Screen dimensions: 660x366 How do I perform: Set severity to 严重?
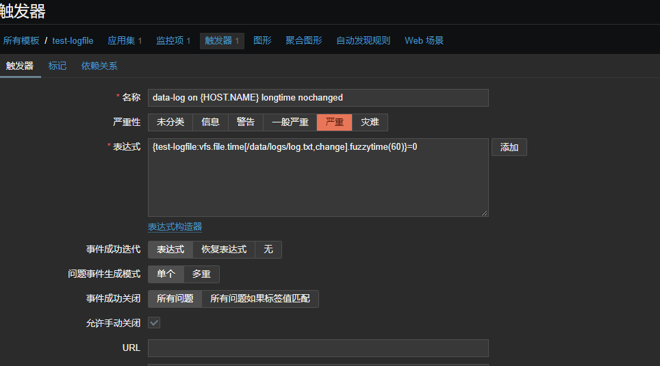coord(335,122)
